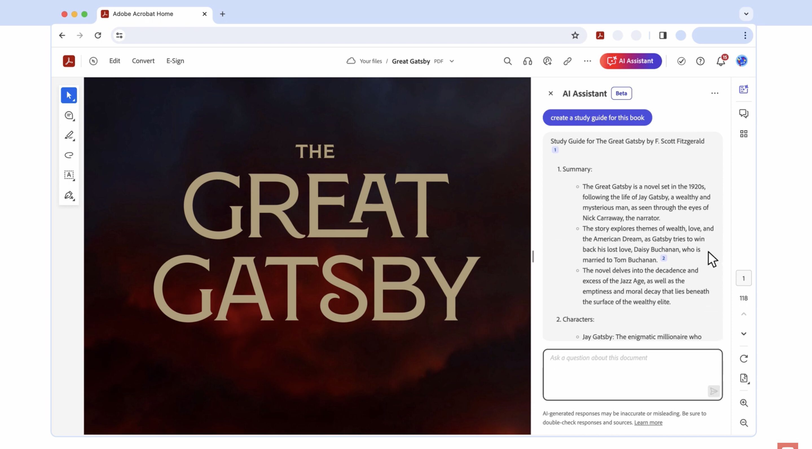Image resolution: width=812 pixels, height=449 pixels.
Task: Select the arrow selection tool
Action: tap(69, 95)
